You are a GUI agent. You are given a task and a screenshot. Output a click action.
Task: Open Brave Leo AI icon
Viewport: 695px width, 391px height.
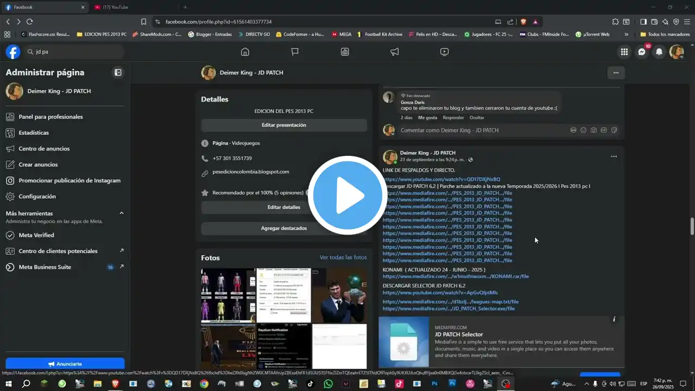[x=665, y=22]
